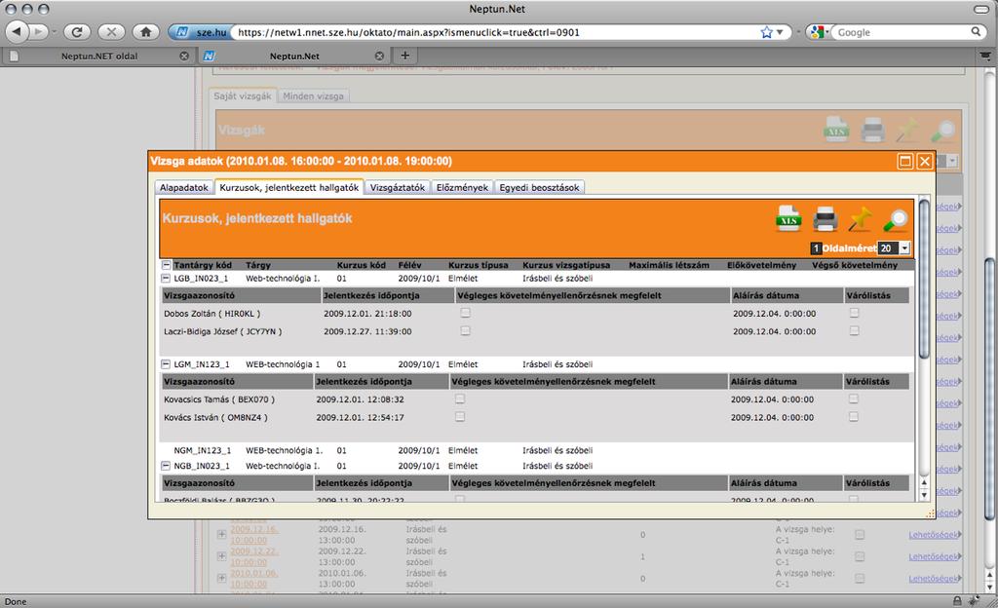Click background page XLS export icon

(x=836, y=130)
